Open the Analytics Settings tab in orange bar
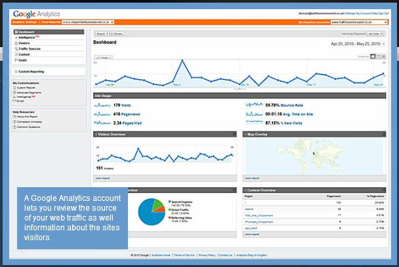This screenshot has width=399, height=267. 24,22
